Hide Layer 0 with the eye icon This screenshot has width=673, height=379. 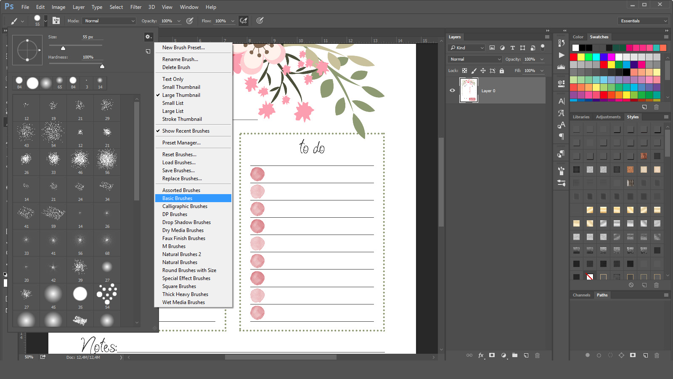[x=452, y=91]
